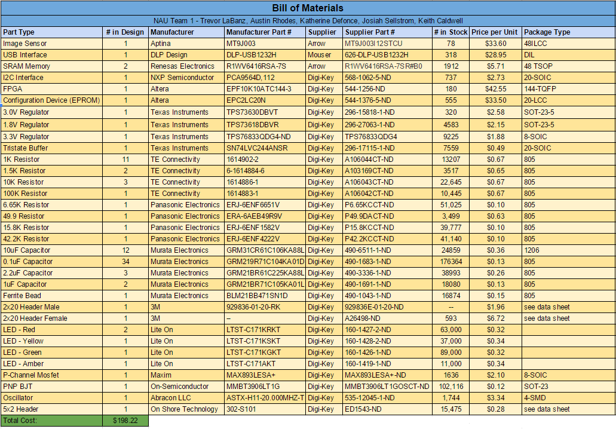Image resolution: width=616 pixels, height=429 pixels.
Task: Select the LED - Amber cell
Action: pyautogui.click(x=51, y=364)
